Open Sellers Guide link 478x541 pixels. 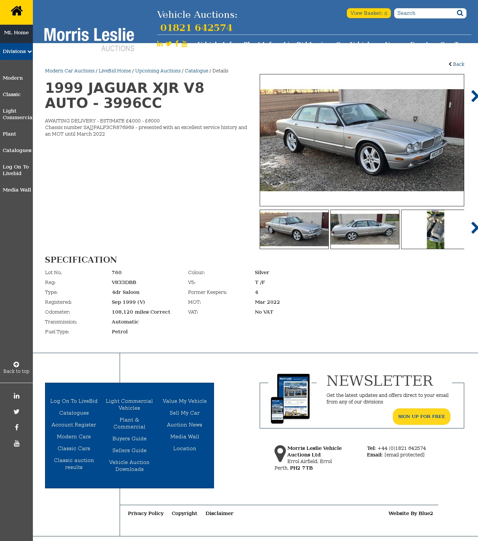[130, 451]
